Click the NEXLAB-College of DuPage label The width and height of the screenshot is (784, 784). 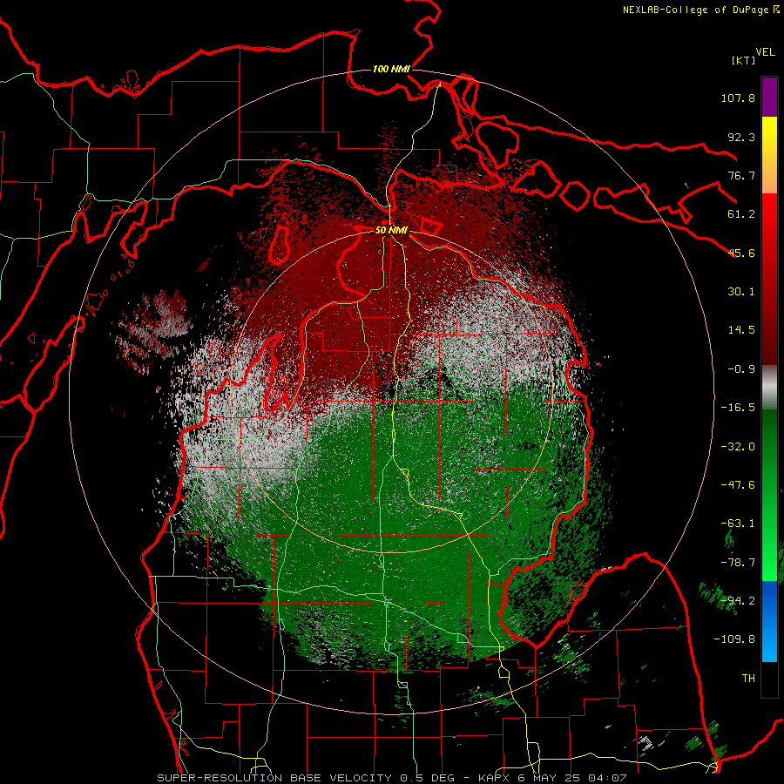point(700,10)
